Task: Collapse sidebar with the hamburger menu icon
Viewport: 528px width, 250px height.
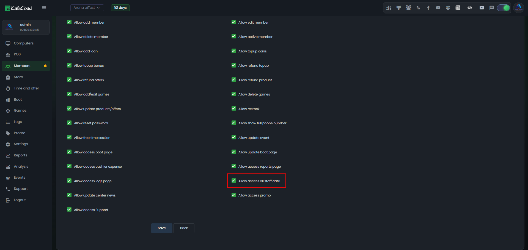Action: [44, 8]
